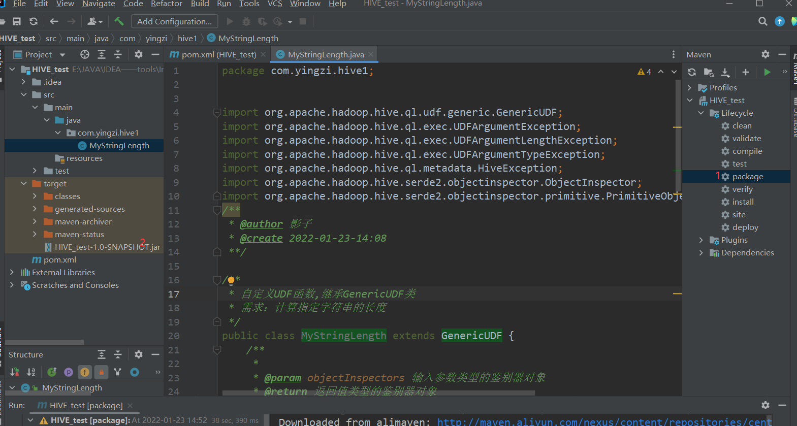Screen dimensions: 797x426
Task: Expand Maven Profiles node
Action: click(689, 87)
